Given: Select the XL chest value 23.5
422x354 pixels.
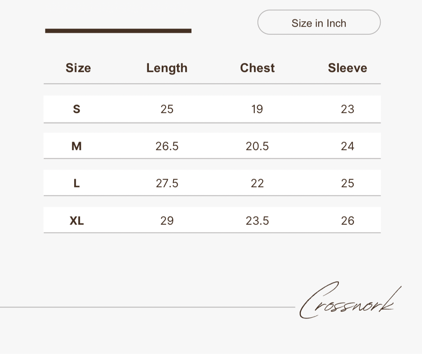Looking at the screenshot, I should pyautogui.click(x=257, y=221).
